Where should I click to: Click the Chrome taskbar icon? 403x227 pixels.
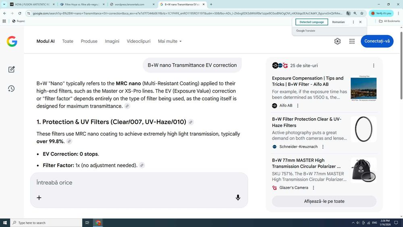(98, 223)
